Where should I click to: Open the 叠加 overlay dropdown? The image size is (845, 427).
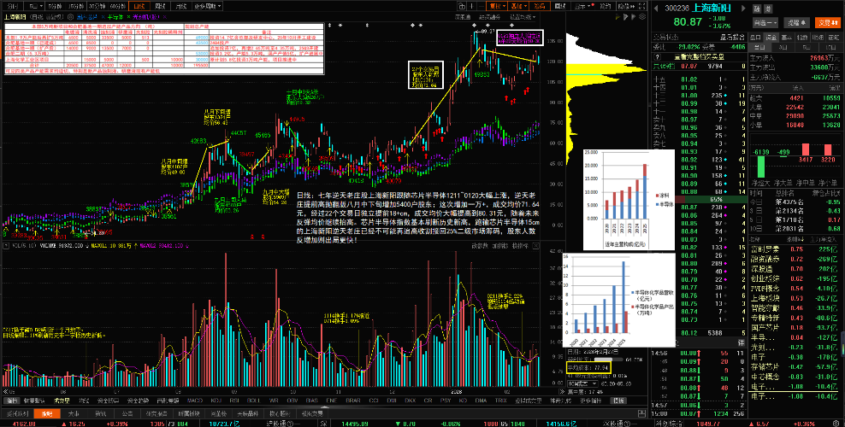pos(519,7)
